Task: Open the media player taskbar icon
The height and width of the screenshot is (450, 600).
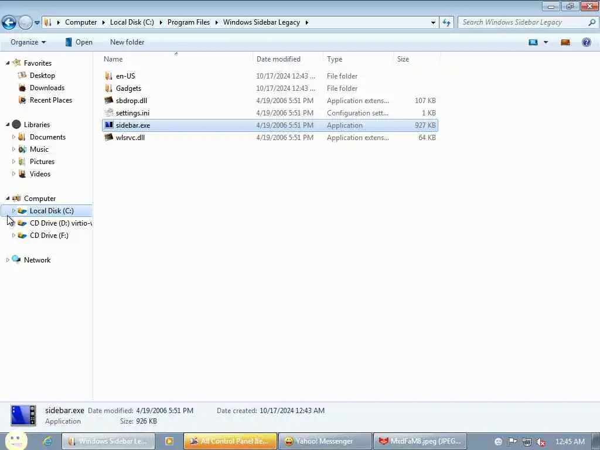Action: pos(169,441)
